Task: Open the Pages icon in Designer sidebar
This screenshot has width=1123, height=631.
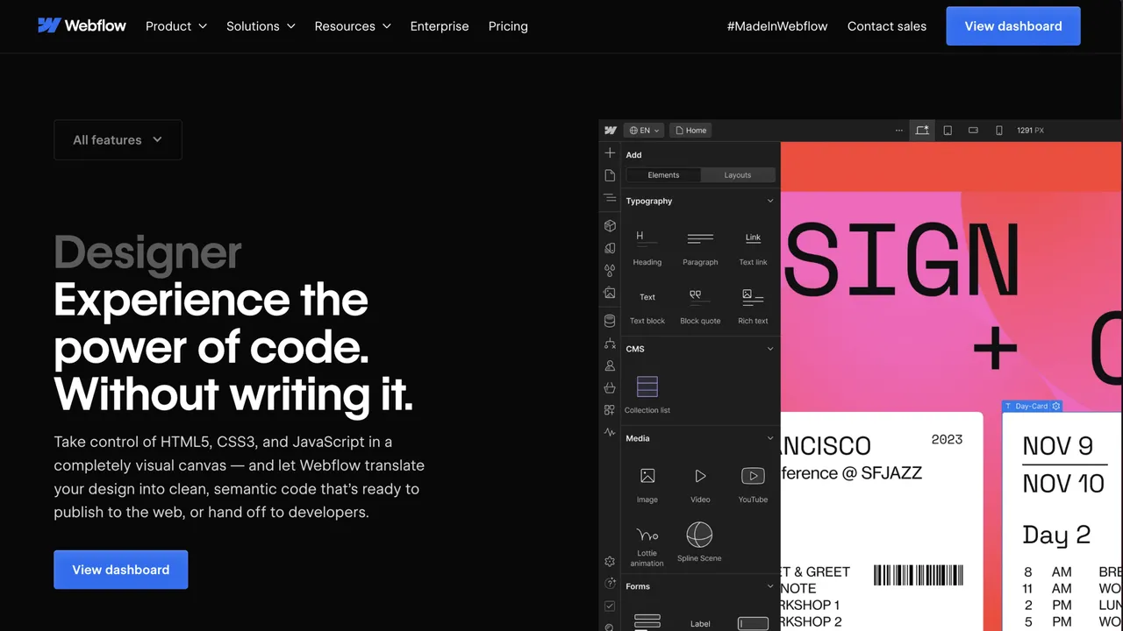Action: (610, 175)
